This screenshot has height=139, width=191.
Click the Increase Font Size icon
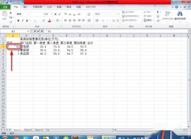55,14
